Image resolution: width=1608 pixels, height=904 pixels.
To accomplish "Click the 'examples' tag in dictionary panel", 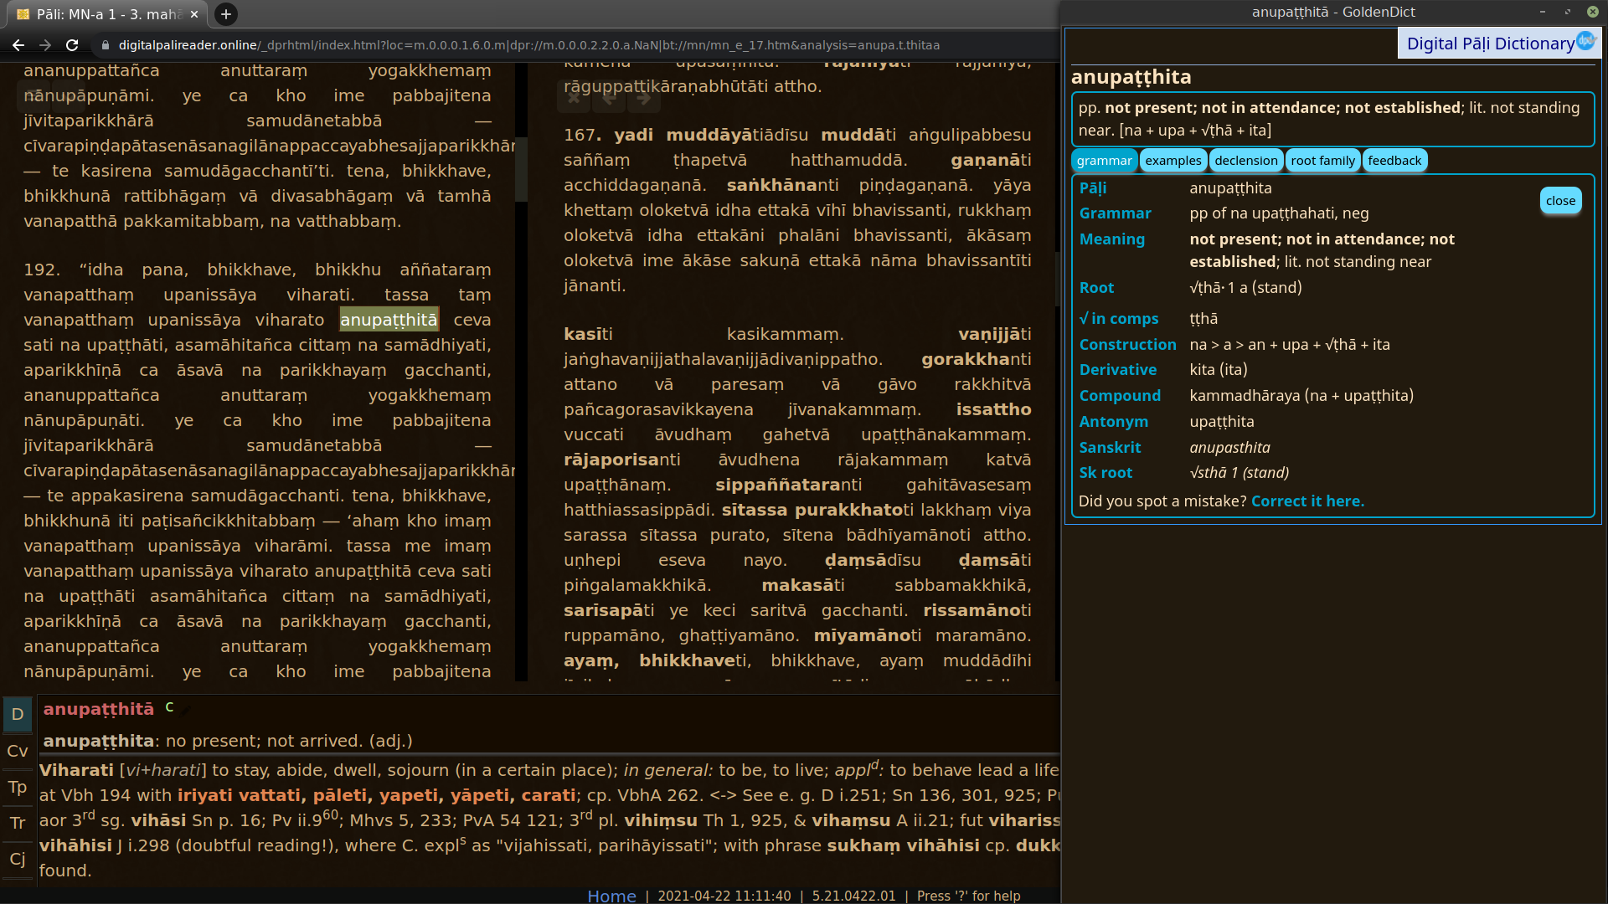I will (x=1172, y=160).
